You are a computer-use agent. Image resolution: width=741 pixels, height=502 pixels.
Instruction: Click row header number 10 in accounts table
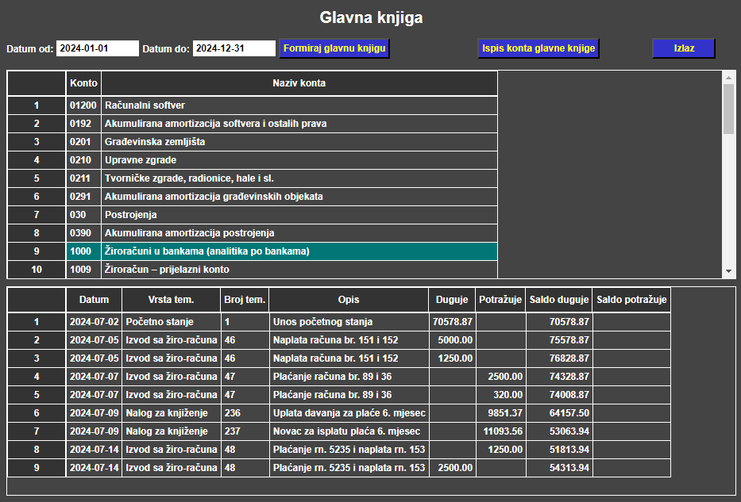click(x=37, y=270)
